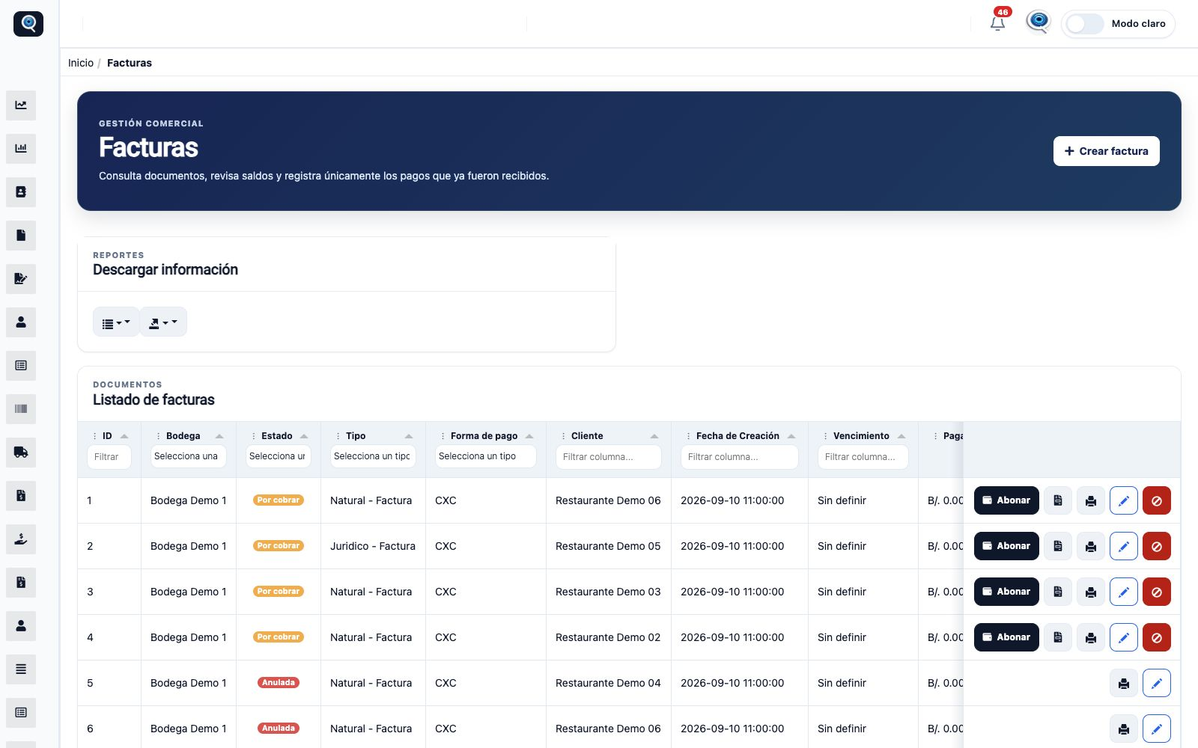Open the Tipo filter dropdown
1198x748 pixels.
pos(373,456)
